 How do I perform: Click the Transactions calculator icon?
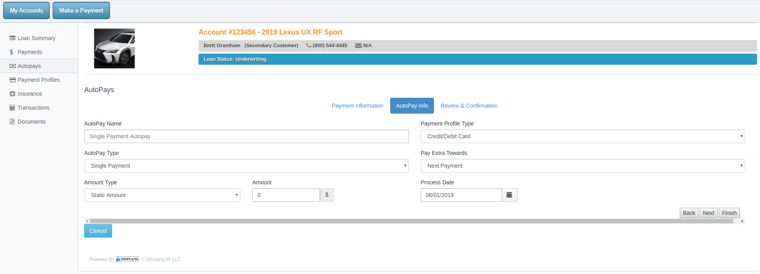tap(12, 108)
